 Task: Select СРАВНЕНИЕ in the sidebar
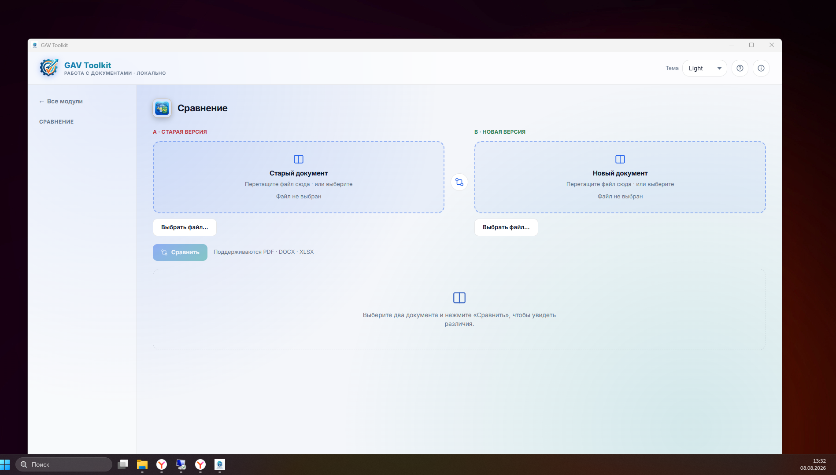pyautogui.click(x=56, y=122)
